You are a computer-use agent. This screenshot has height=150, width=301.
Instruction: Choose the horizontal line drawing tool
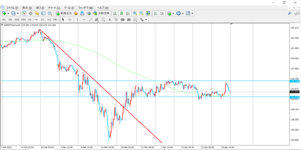click(x=84, y=20)
